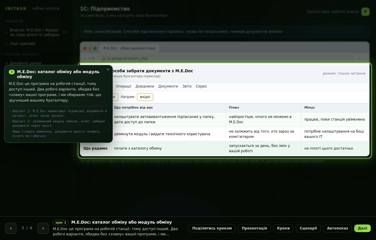The height and width of the screenshot is (240, 376).
Task: Open the "Сервіс" menu
Action: [x=202, y=86]
